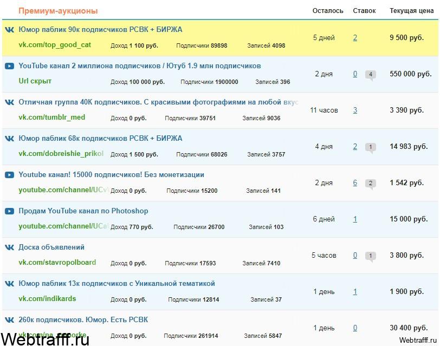Viewport: 440px width, 346px height.
Task: Open bids count '1' on 1 900 руб. row
Action: pyautogui.click(x=355, y=292)
